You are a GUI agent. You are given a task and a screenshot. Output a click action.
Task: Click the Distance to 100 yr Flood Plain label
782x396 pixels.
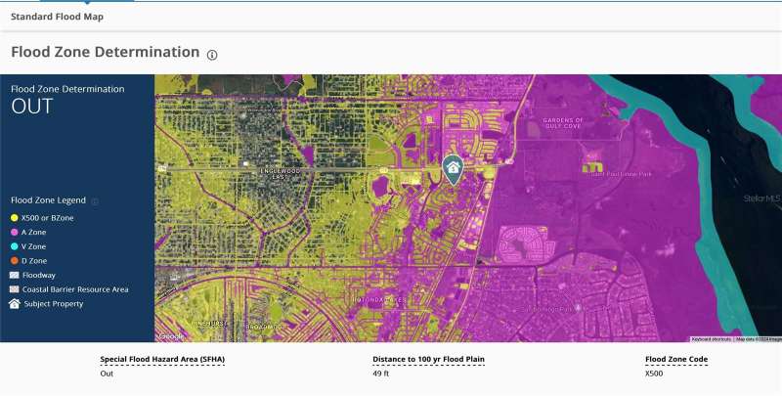click(x=428, y=360)
